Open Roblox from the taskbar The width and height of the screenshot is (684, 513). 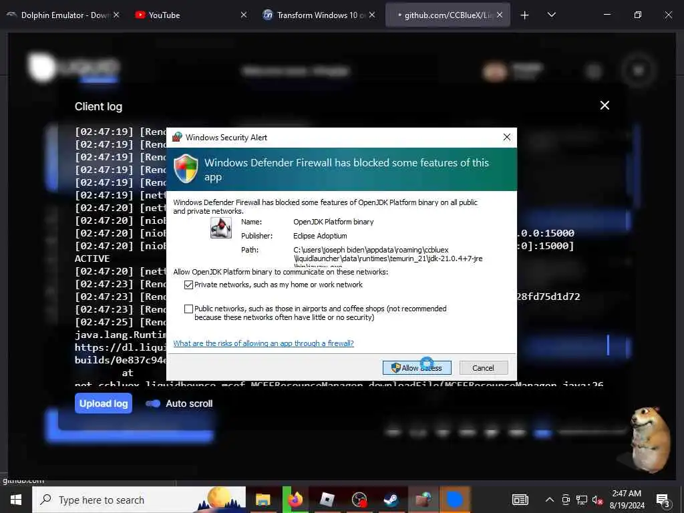point(327,500)
